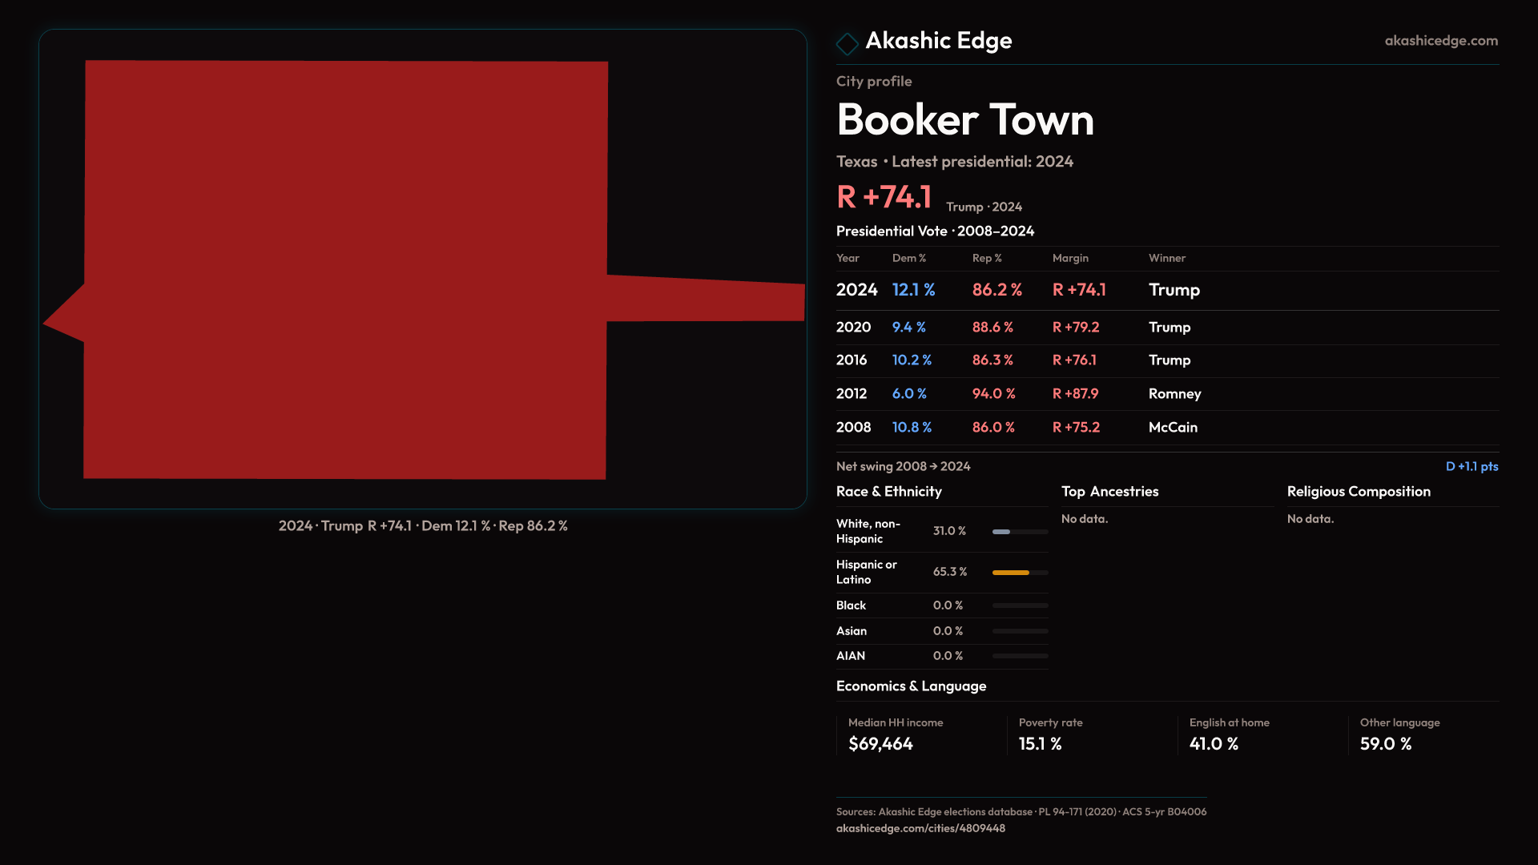The height and width of the screenshot is (865, 1538).
Task: Click the 2008 winner McCain entry
Action: click(x=1173, y=428)
